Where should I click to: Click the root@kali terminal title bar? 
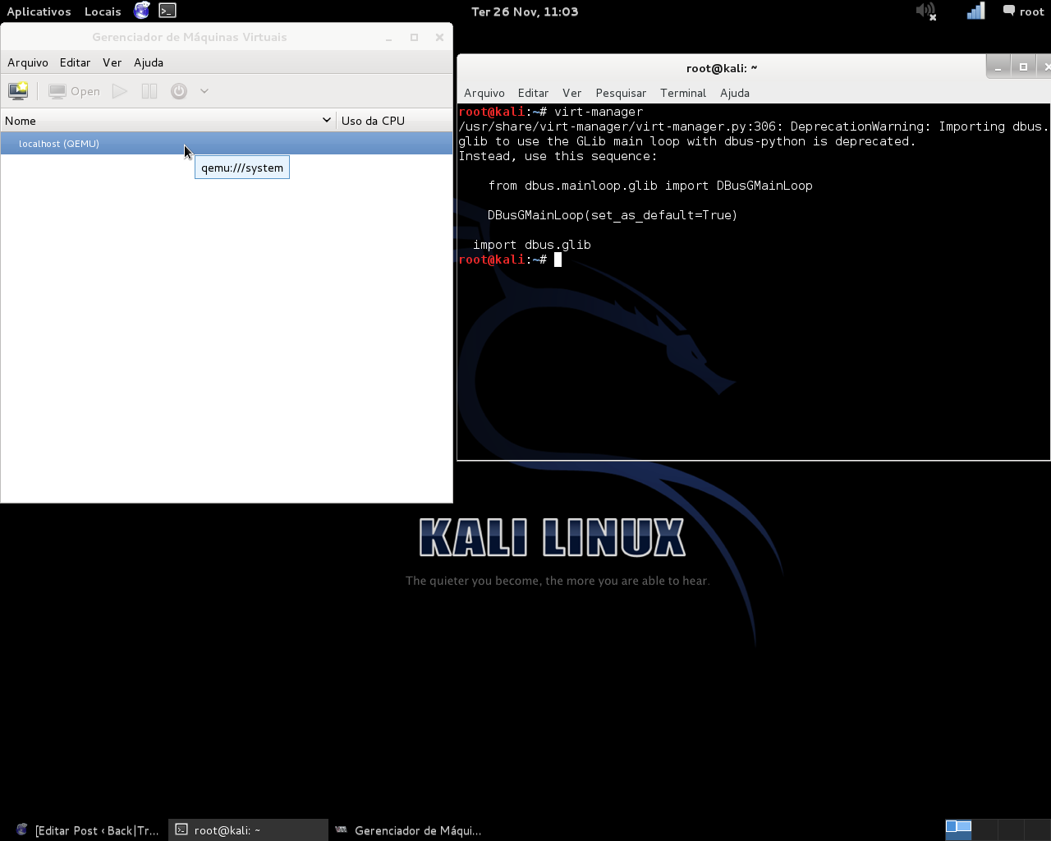(x=721, y=68)
